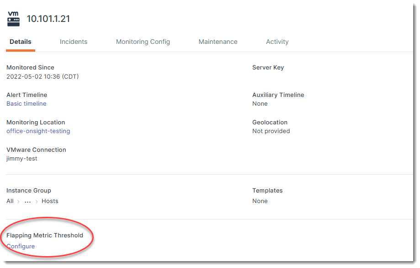This screenshot has height=268, width=420.
Task: Select the Hosts breadcrumb item
Action: point(50,201)
